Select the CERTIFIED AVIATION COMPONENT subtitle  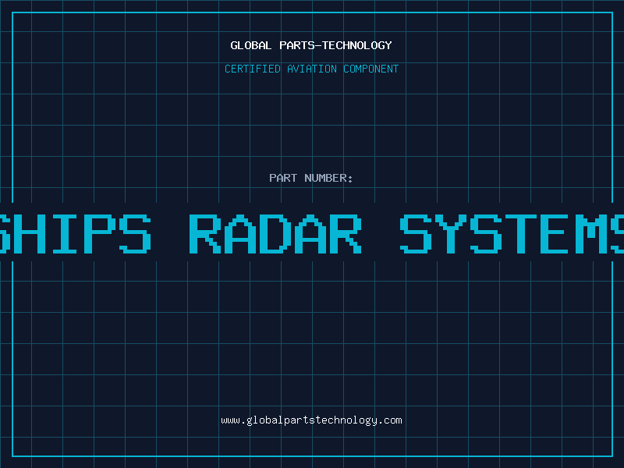click(x=311, y=69)
